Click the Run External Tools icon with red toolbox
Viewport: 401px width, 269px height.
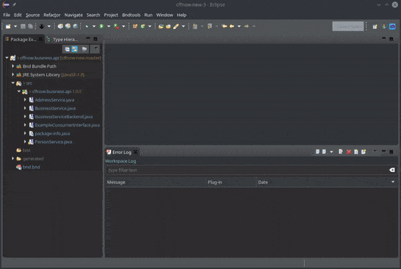116,26
